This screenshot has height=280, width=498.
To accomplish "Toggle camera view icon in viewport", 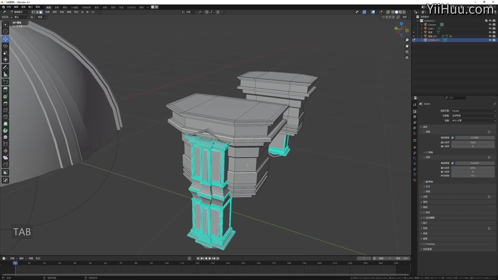I will click(x=407, y=52).
